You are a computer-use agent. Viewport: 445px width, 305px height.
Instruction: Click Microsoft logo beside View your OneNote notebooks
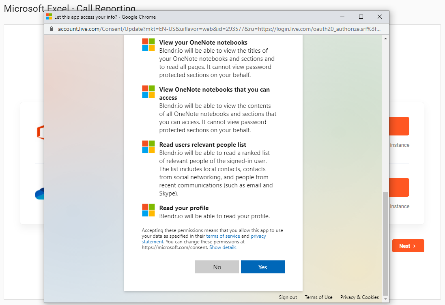(x=148, y=45)
